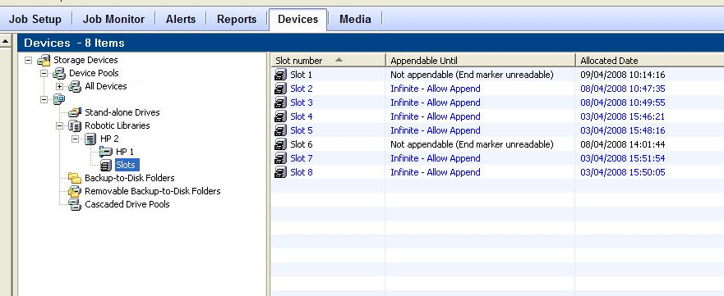Select the HP 2 library label
This screenshot has height=296, width=724.
coord(109,139)
